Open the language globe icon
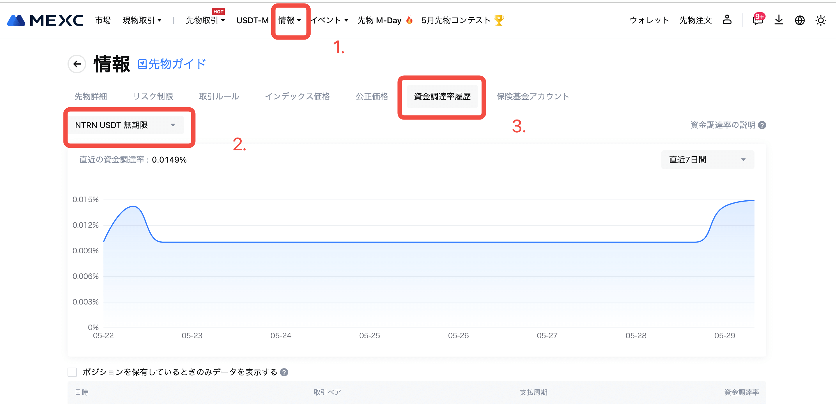Image resolution: width=836 pixels, height=406 pixels. pyautogui.click(x=800, y=20)
